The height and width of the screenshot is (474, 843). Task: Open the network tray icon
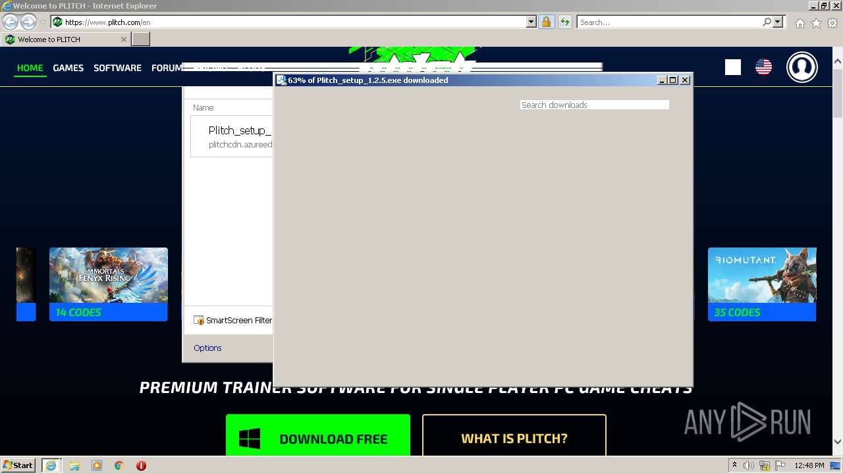[x=765, y=465]
